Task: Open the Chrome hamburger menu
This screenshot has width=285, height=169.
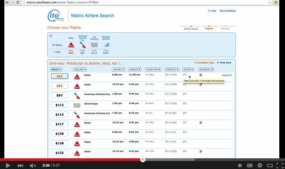Action: coord(276,2)
